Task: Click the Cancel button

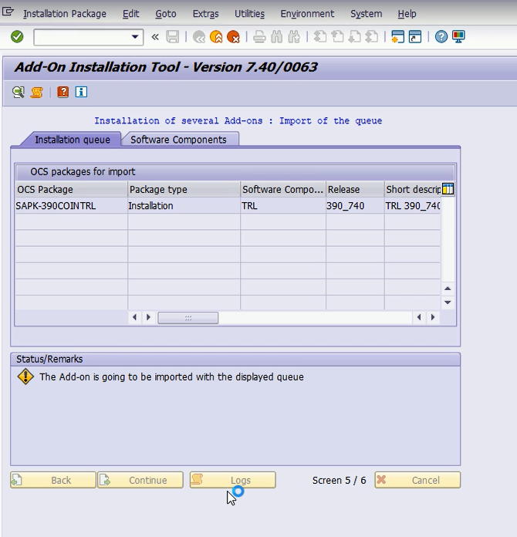Action: [417, 480]
